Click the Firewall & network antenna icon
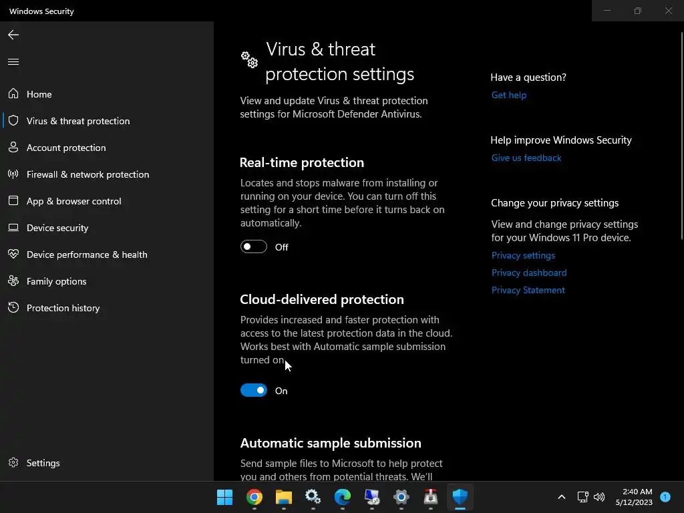Screen dimensions: 684x513 point(13,174)
